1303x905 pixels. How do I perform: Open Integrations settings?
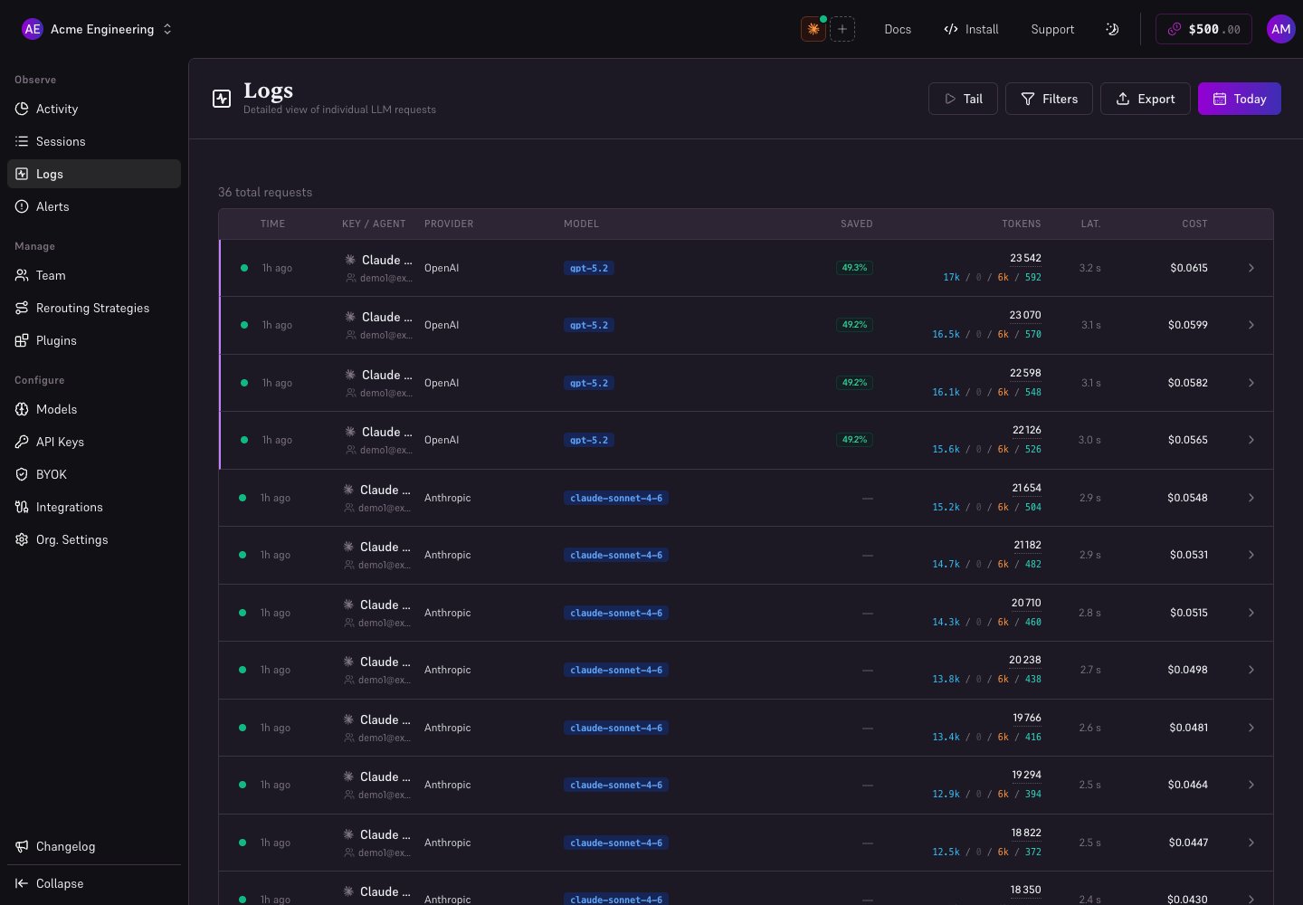click(x=94, y=507)
